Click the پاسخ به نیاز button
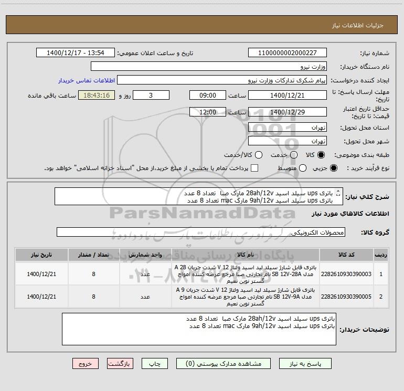404x391 pixels. [305, 363]
